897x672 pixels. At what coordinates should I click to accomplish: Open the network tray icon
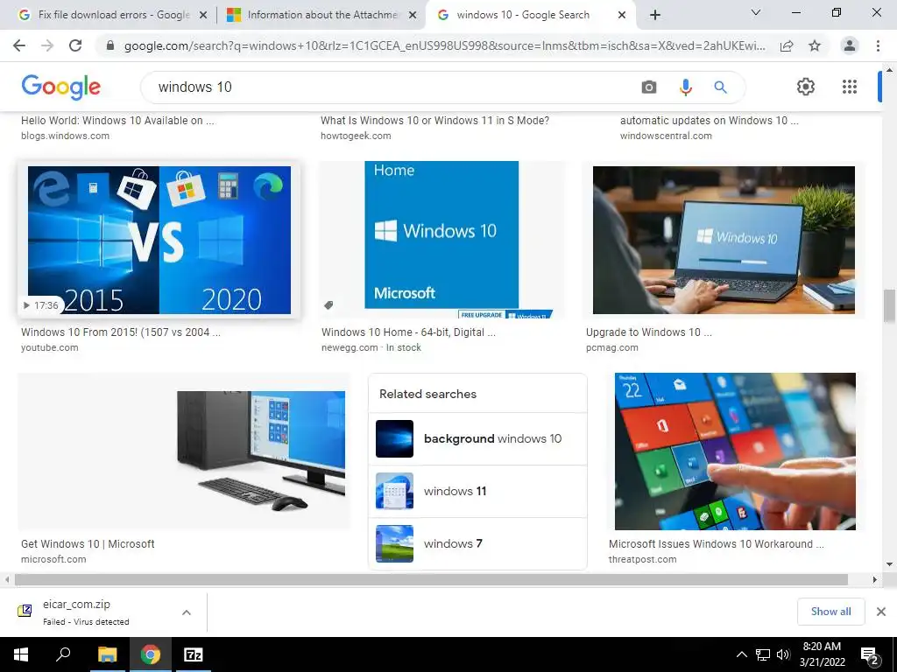point(763,654)
